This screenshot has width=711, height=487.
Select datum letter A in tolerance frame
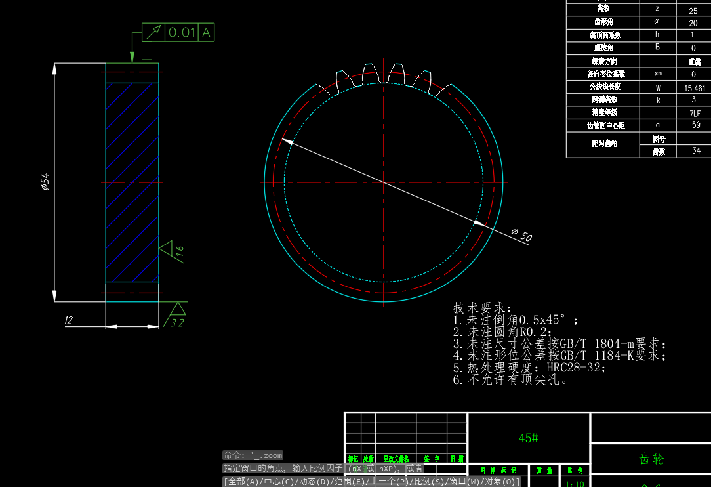(x=207, y=32)
